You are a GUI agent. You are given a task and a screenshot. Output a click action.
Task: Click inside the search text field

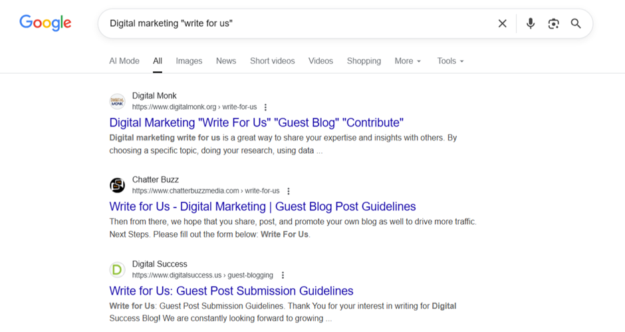pyautogui.click(x=299, y=23)
